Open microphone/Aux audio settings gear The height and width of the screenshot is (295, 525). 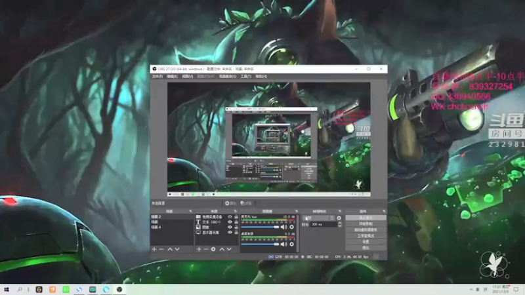coord(291,227)
